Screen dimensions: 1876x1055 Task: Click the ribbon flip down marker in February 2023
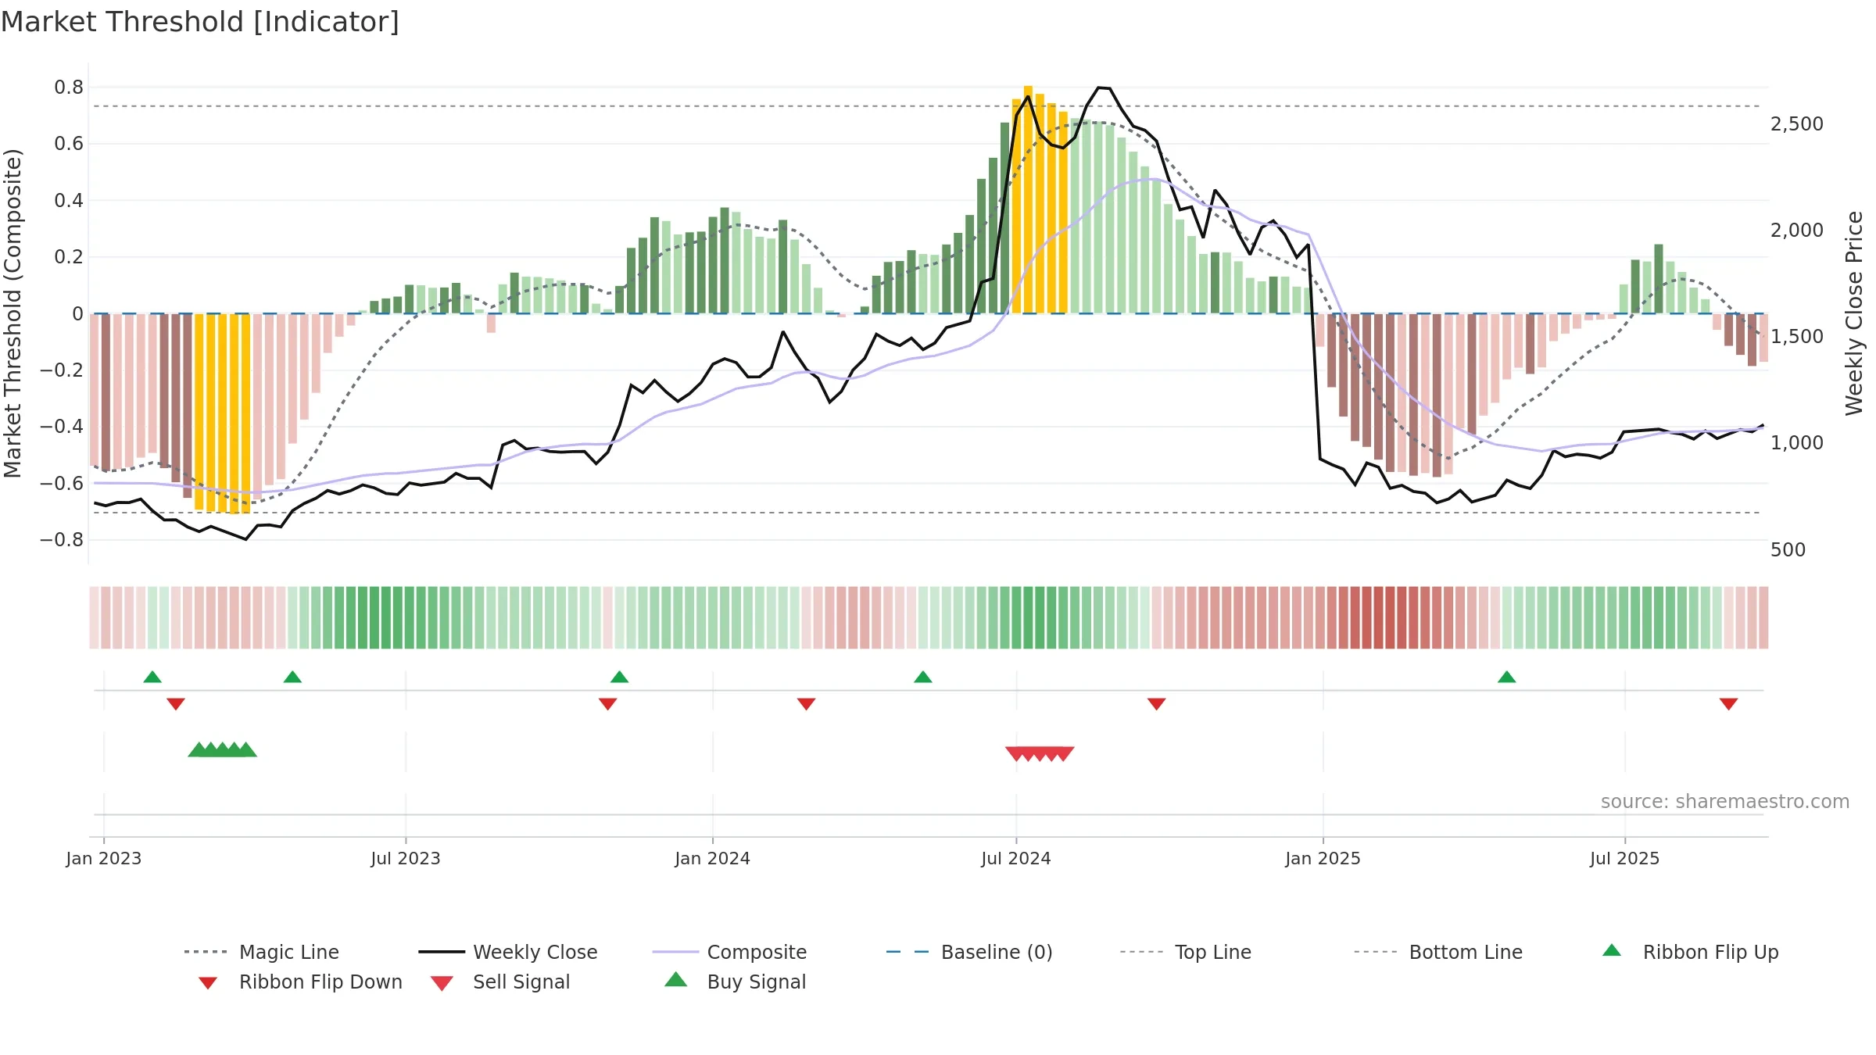176,704
